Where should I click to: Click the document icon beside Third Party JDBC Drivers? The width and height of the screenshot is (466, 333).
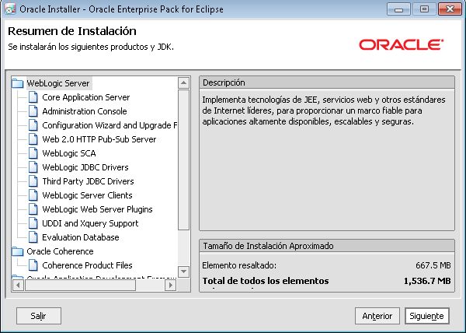click(x=33, y=181)
